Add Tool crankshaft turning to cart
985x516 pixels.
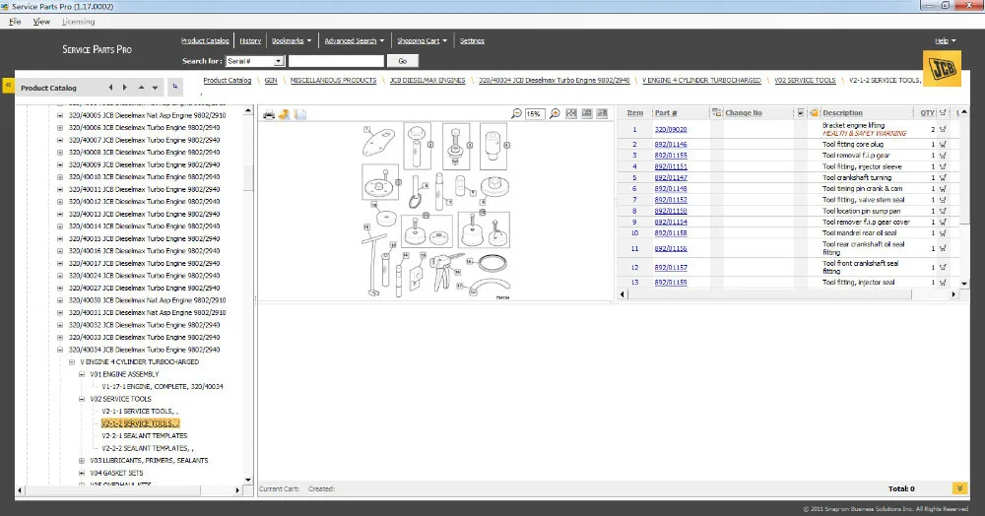tap(943, 177)
